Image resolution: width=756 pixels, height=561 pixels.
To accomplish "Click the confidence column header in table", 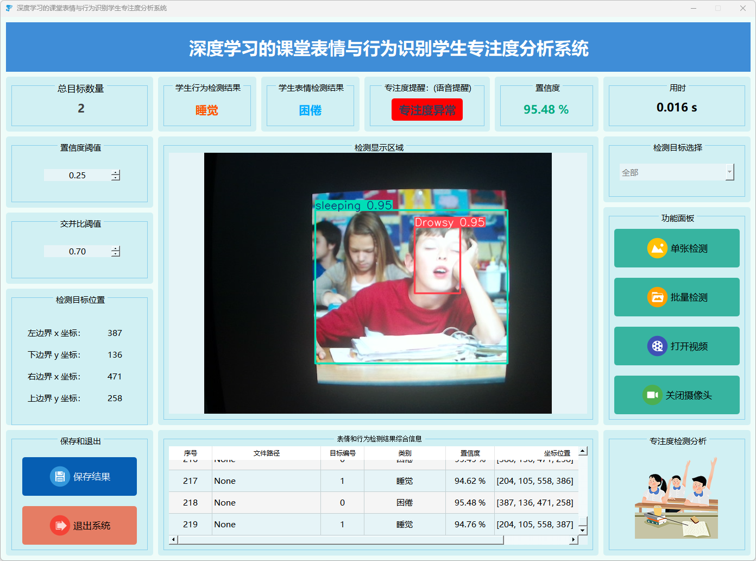I will [x=470, y=453].
